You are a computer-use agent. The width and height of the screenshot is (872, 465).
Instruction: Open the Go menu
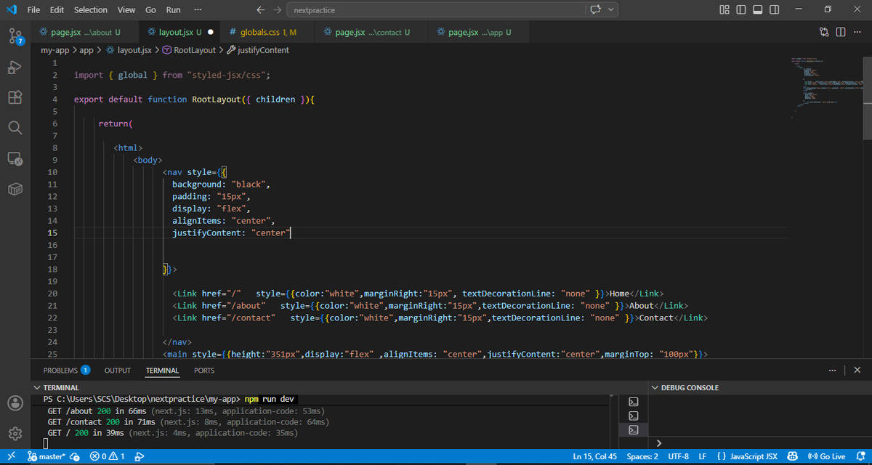[150, 10]
